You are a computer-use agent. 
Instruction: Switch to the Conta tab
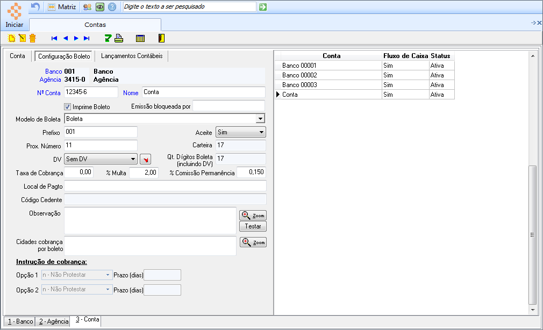click(17, 56)
